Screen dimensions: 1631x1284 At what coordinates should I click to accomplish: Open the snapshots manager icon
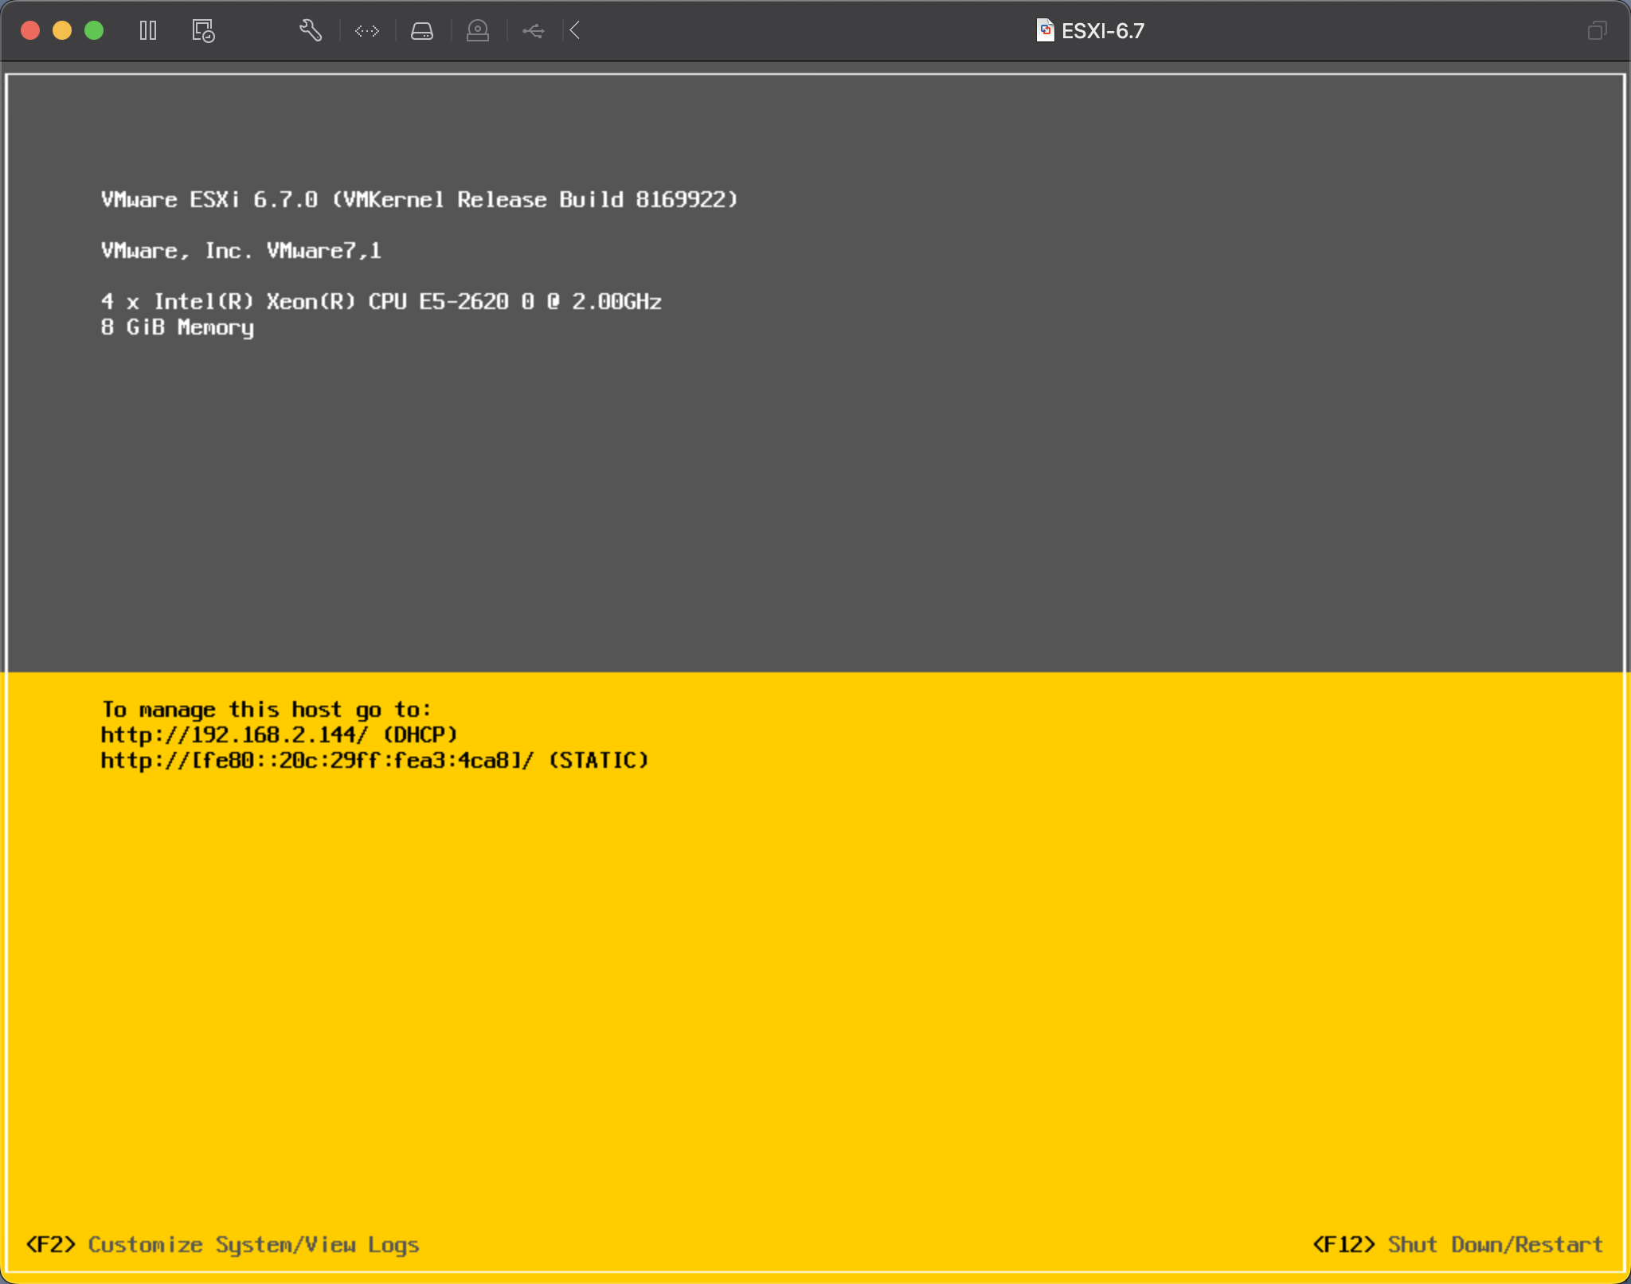click(203, 31)
